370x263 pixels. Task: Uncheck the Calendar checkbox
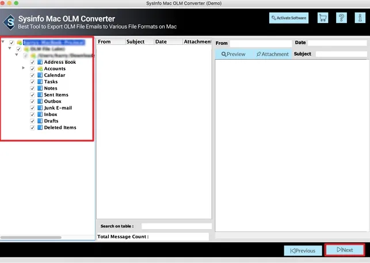click(x=33, y=76)
